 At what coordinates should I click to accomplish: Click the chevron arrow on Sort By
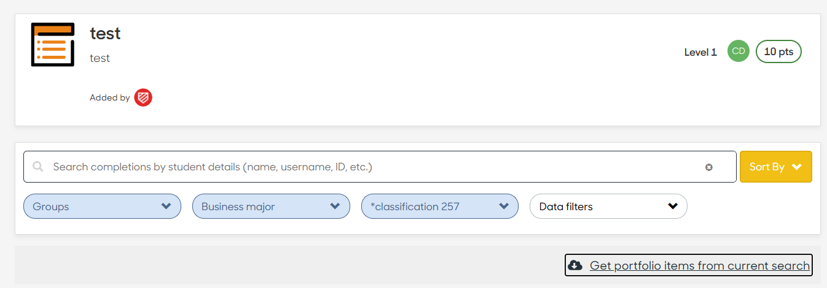coord(797,167)
